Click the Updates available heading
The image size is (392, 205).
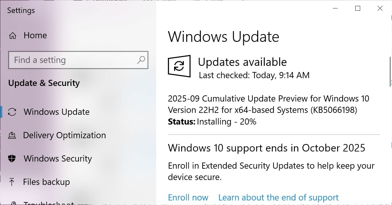(242, 62)
